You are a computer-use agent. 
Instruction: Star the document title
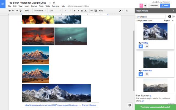click(x=50, y=3)
